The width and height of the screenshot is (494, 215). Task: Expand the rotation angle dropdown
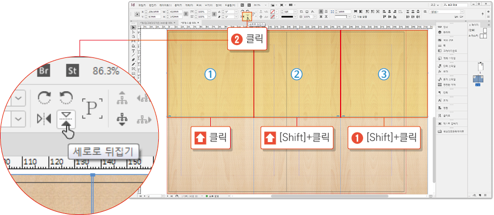[x=237, y=12]
